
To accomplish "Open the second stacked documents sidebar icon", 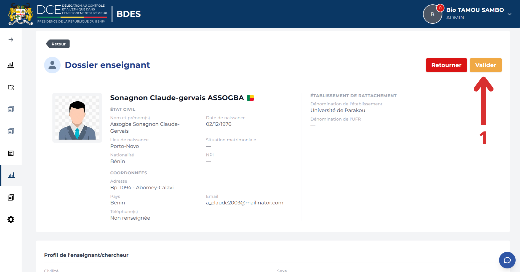I will coord(11,131).
